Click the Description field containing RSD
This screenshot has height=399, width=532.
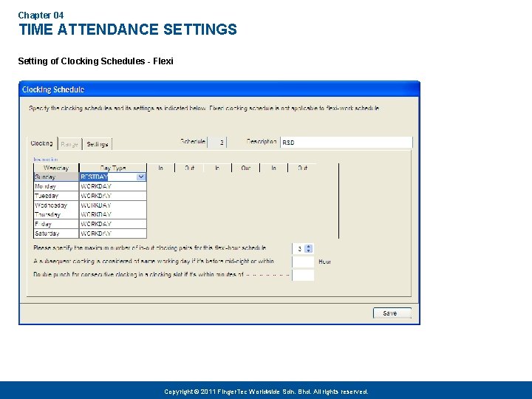pos(347,143)
